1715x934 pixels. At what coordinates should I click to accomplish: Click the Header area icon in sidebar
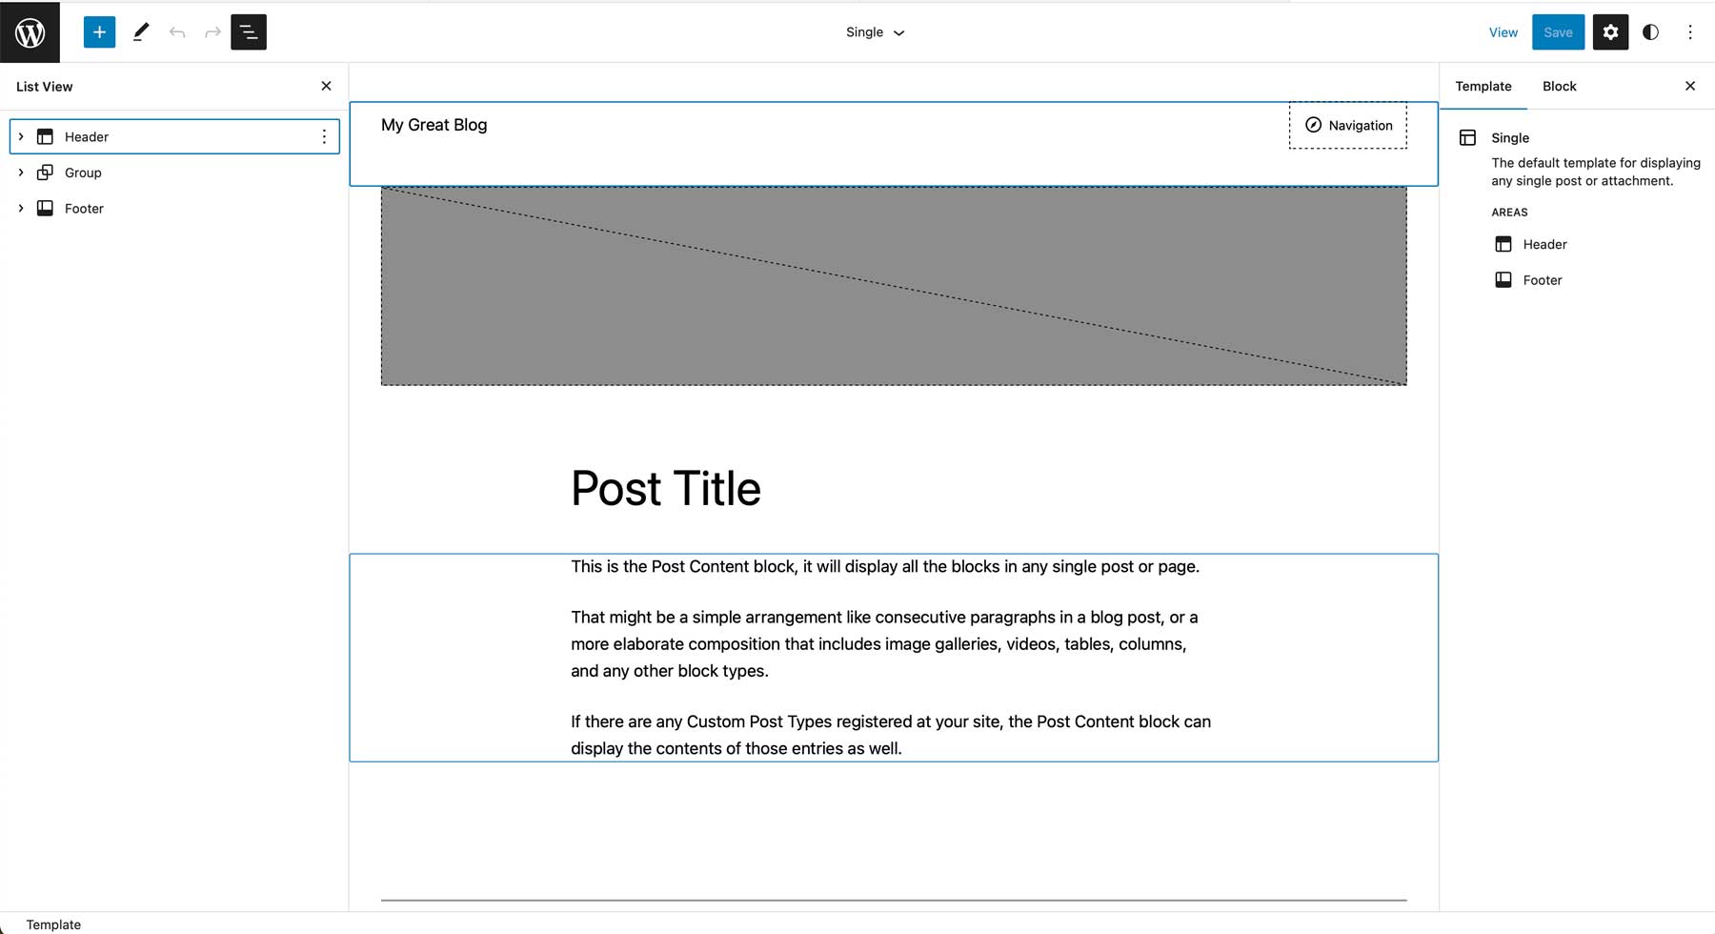click(1503, 244)
